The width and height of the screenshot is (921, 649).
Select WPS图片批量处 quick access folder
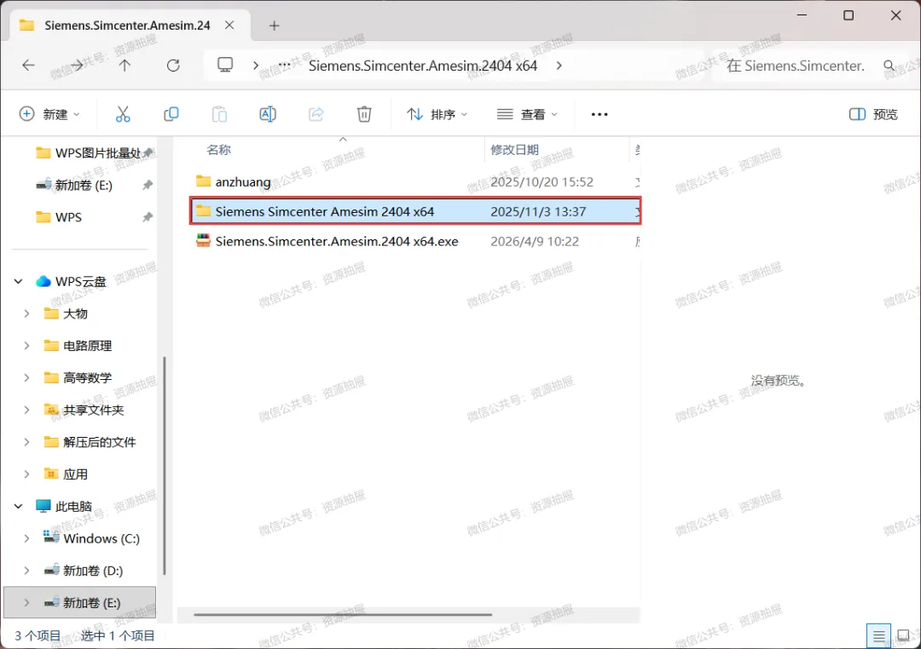click(x=88, y=153)
